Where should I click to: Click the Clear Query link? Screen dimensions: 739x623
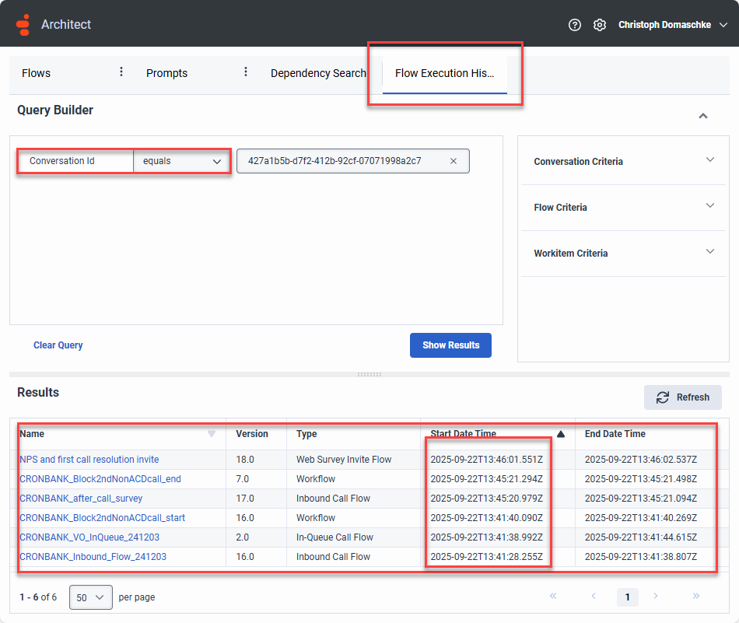pyautogui.click(x=58, y=345)
